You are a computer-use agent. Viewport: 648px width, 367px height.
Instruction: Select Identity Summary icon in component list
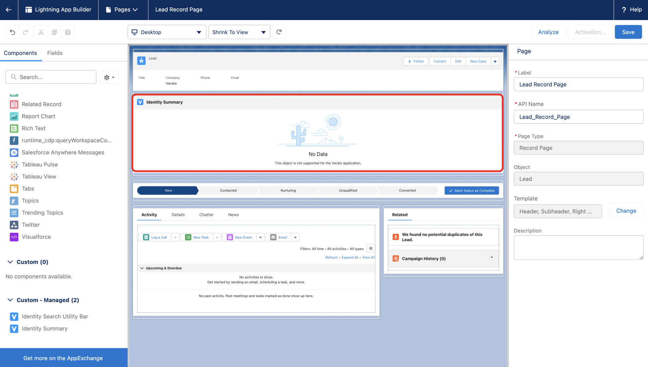[x=14, y=329]
